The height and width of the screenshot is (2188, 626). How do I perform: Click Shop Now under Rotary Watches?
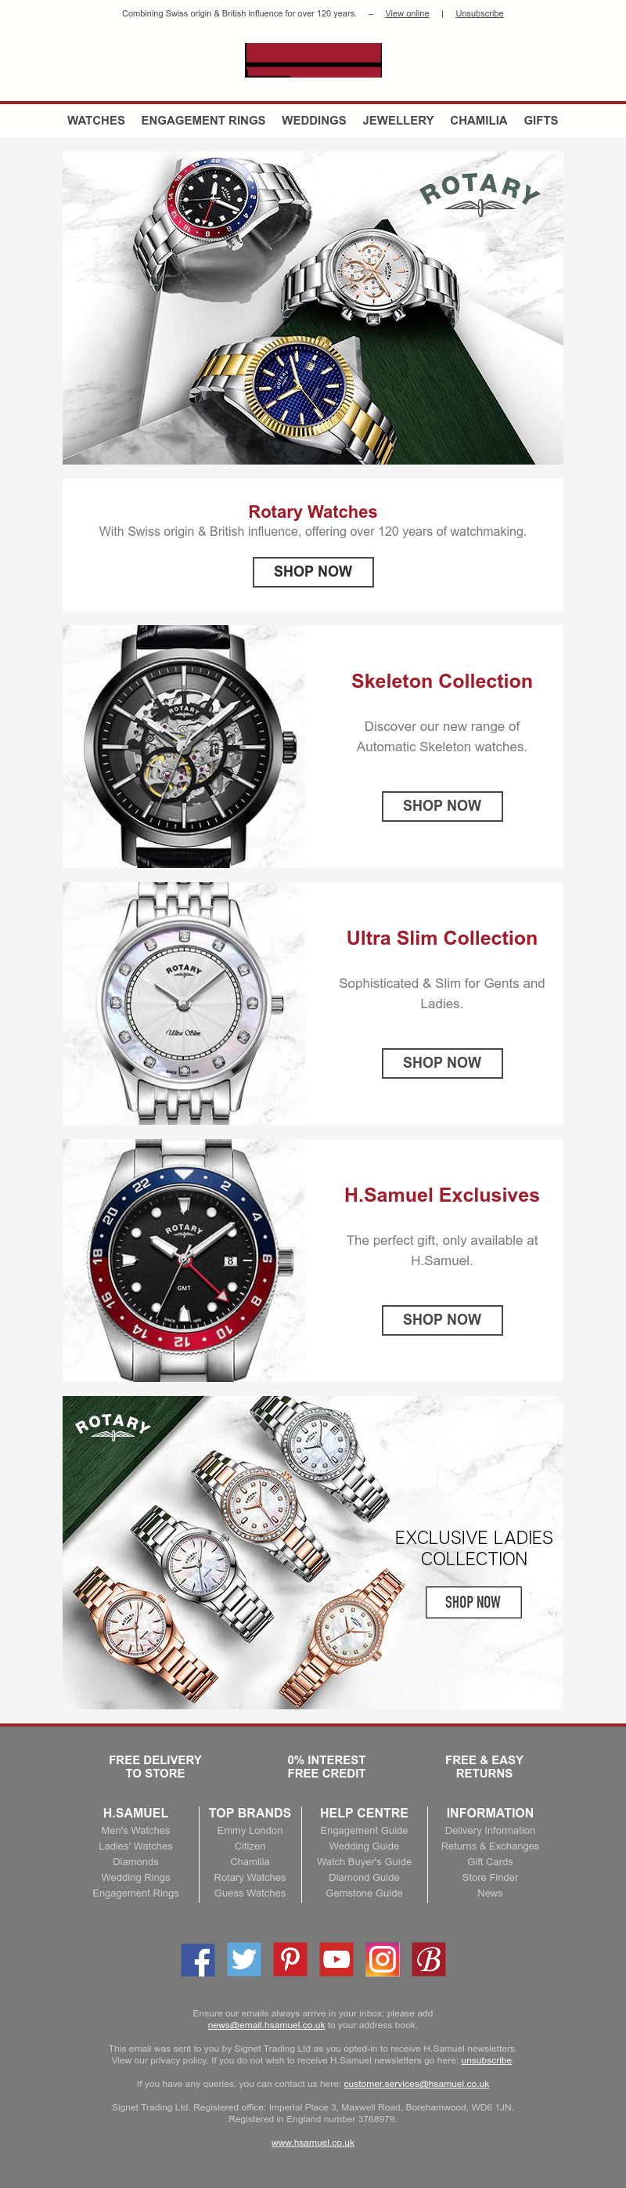coord(313,572)
